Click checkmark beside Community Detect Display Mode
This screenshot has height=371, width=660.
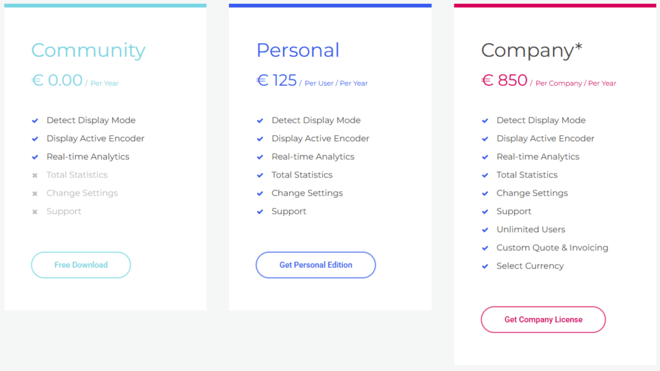click(x=35, y=121)
